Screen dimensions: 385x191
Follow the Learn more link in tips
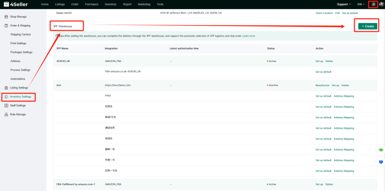[248, 36]
